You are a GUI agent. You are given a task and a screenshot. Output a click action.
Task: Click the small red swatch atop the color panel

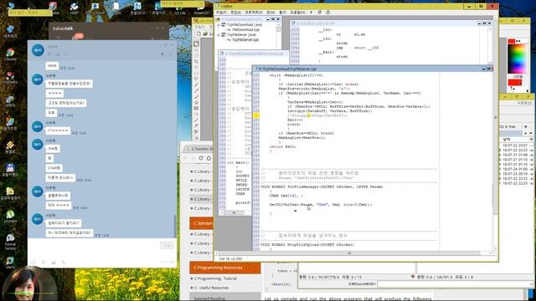tap(512, 41)
